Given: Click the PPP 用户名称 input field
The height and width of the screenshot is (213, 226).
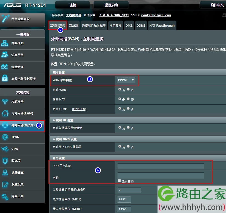Looking at the screenshot, I should 161,166.
